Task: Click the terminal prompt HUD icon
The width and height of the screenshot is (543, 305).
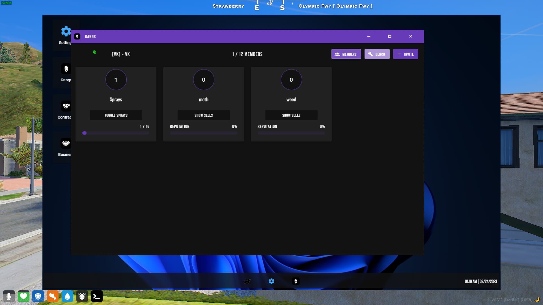Action: tap(97, 296)
